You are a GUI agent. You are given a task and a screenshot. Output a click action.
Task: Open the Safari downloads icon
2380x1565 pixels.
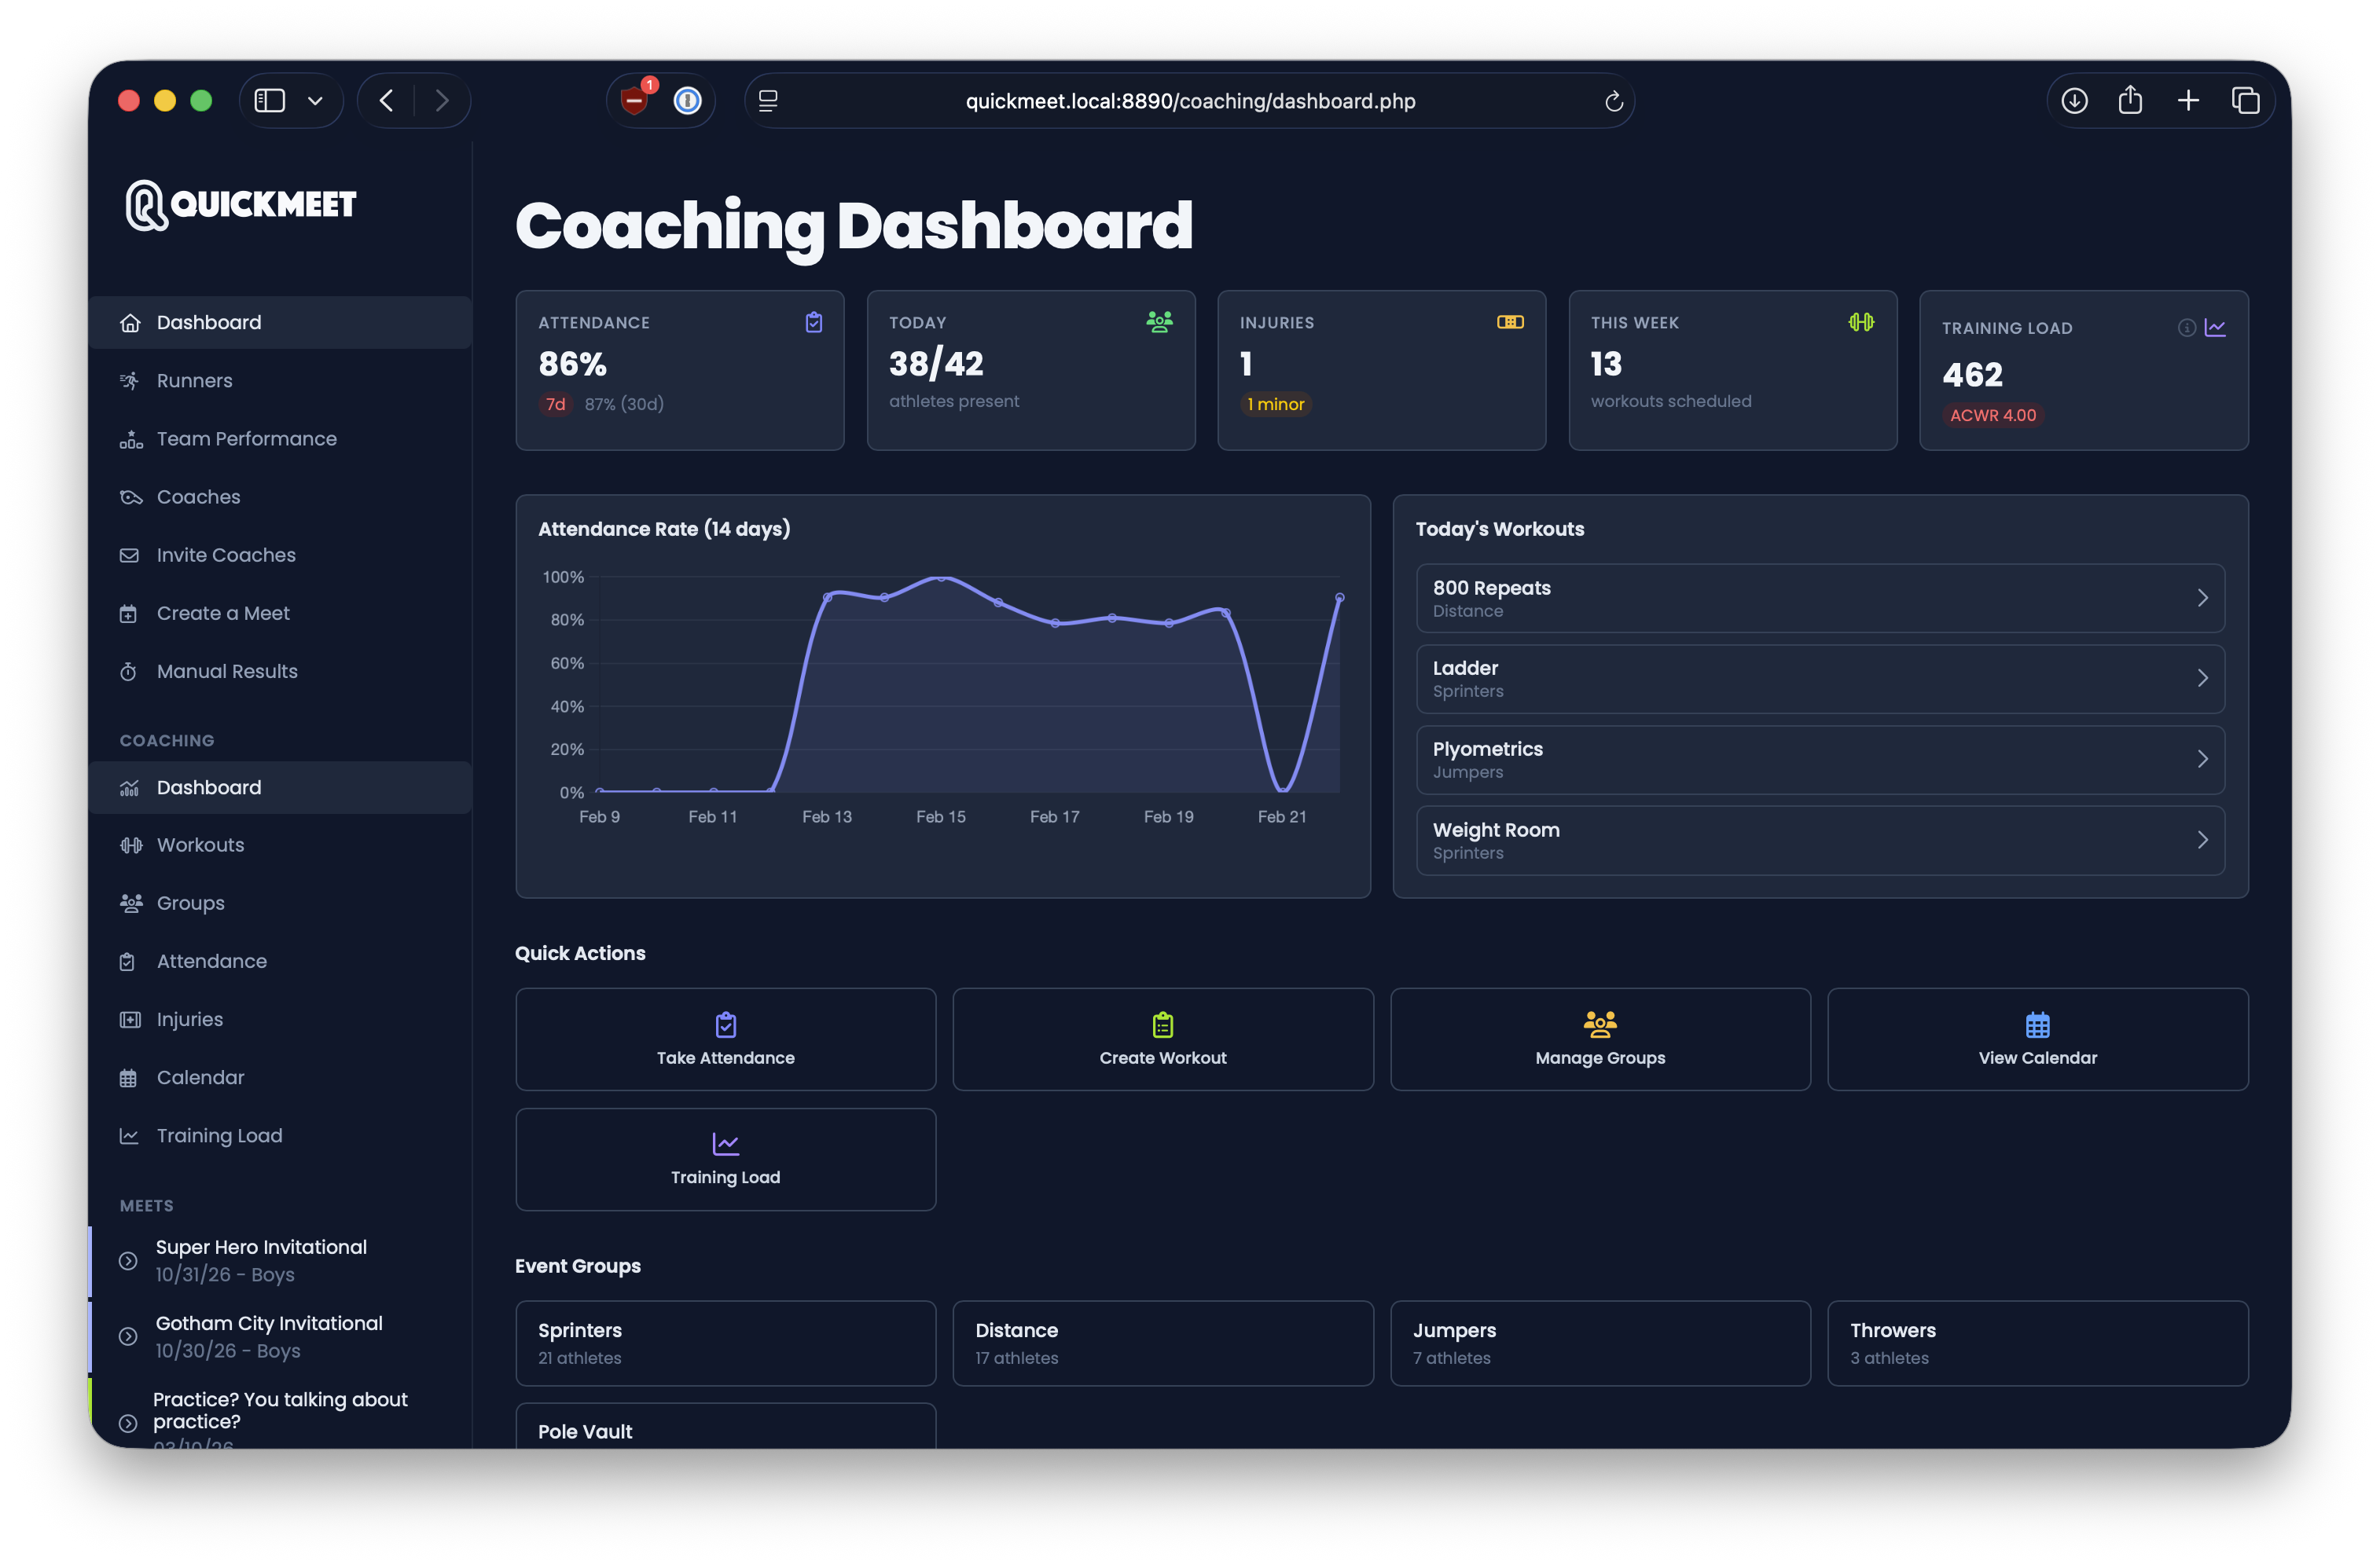point(2074,101)
